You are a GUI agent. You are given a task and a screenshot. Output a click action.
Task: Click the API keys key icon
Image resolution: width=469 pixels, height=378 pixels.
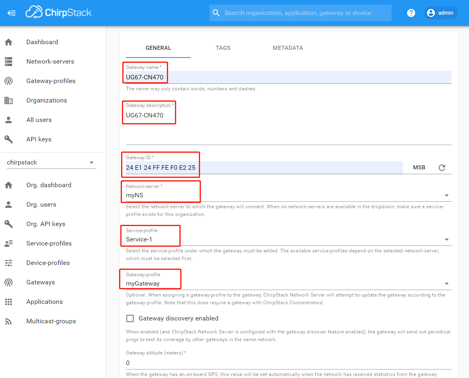click(x=9, y=139)
